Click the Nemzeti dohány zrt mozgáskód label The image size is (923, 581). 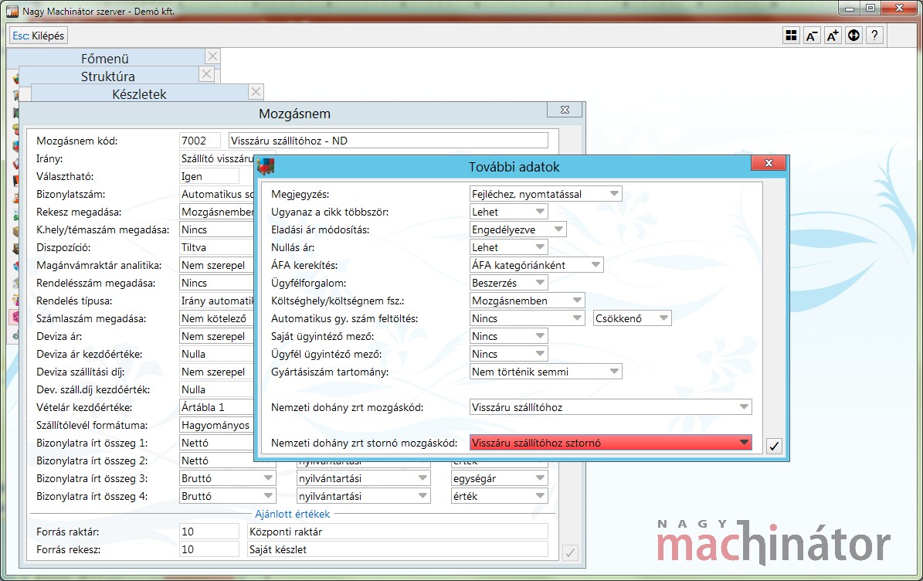[348, 407]
